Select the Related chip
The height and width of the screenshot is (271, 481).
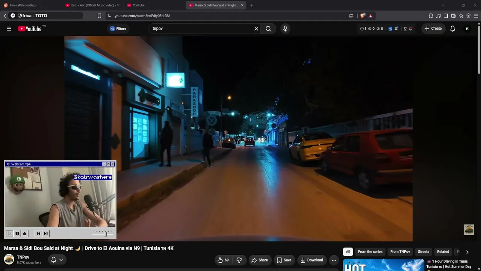pyautogui.click(x=443, y=252)
